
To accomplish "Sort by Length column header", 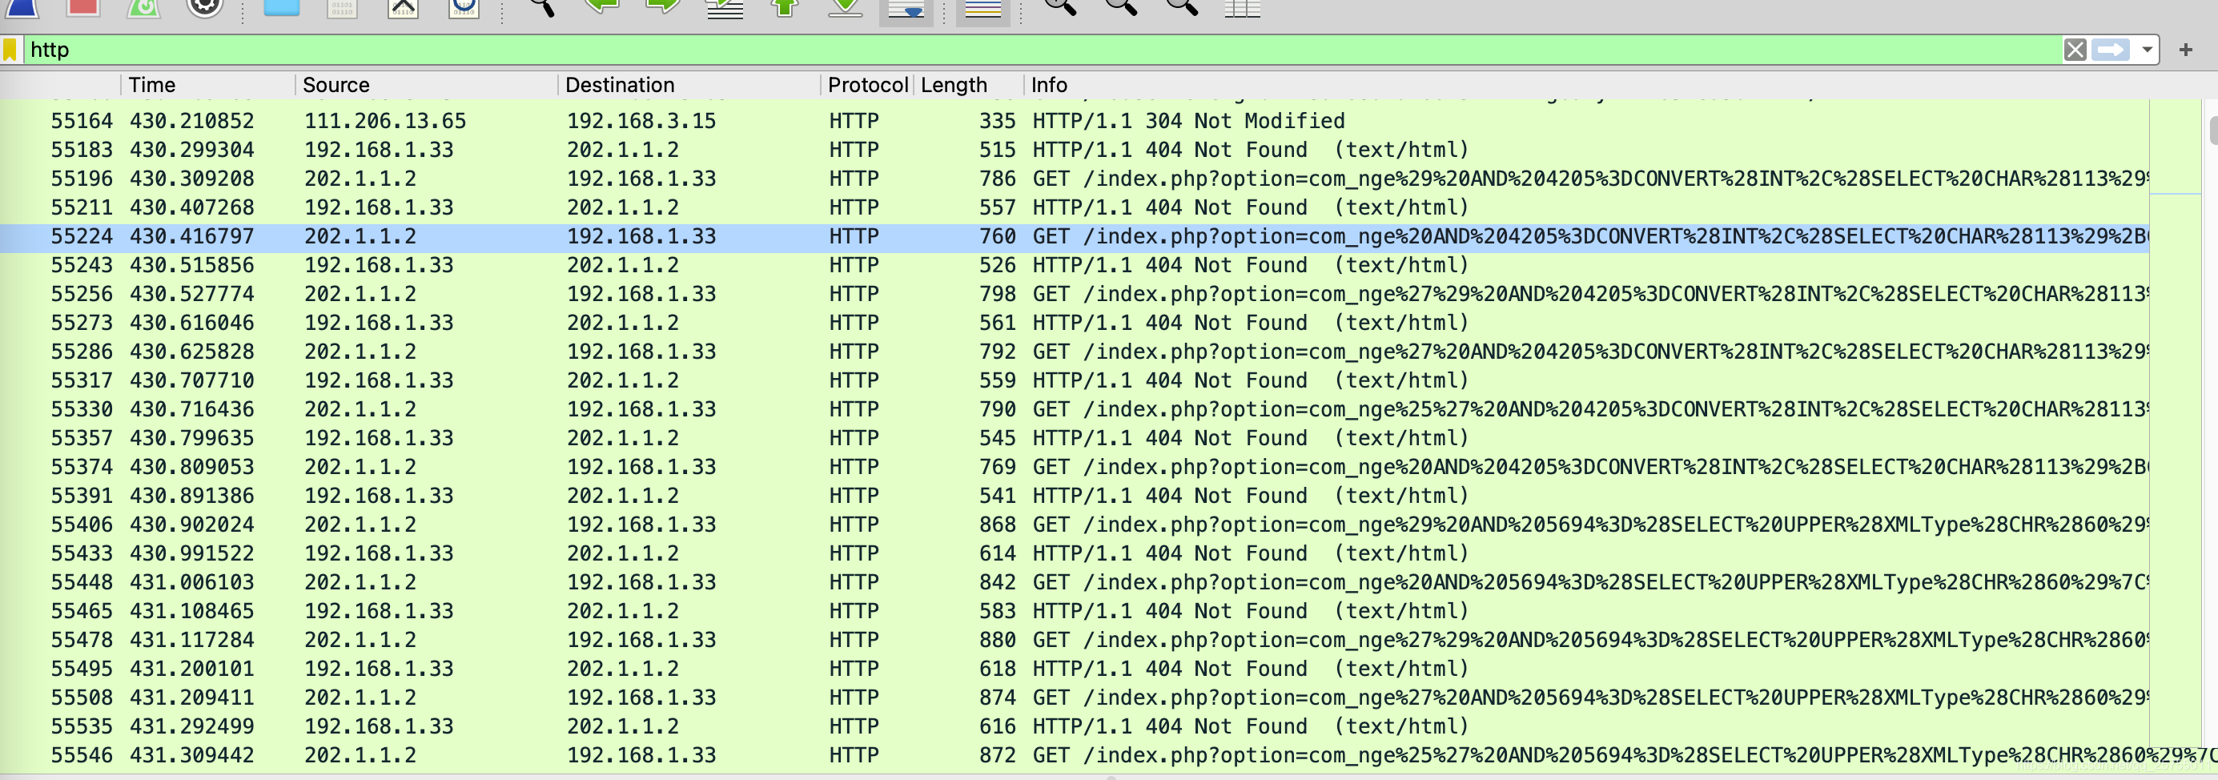I will [969, 84].
